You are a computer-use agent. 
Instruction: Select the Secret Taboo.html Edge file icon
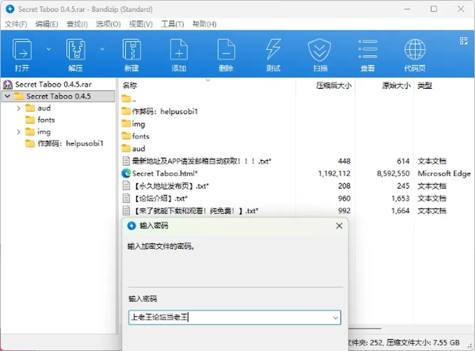pos(126,173)
